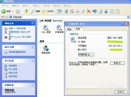Expand the address bar dropdown
The image size is (131, 97).
point(128,17)
